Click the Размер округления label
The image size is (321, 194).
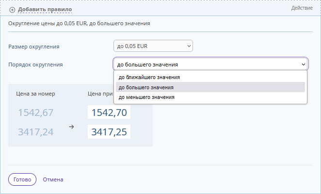pyautogui.click(x=34, y=47)
